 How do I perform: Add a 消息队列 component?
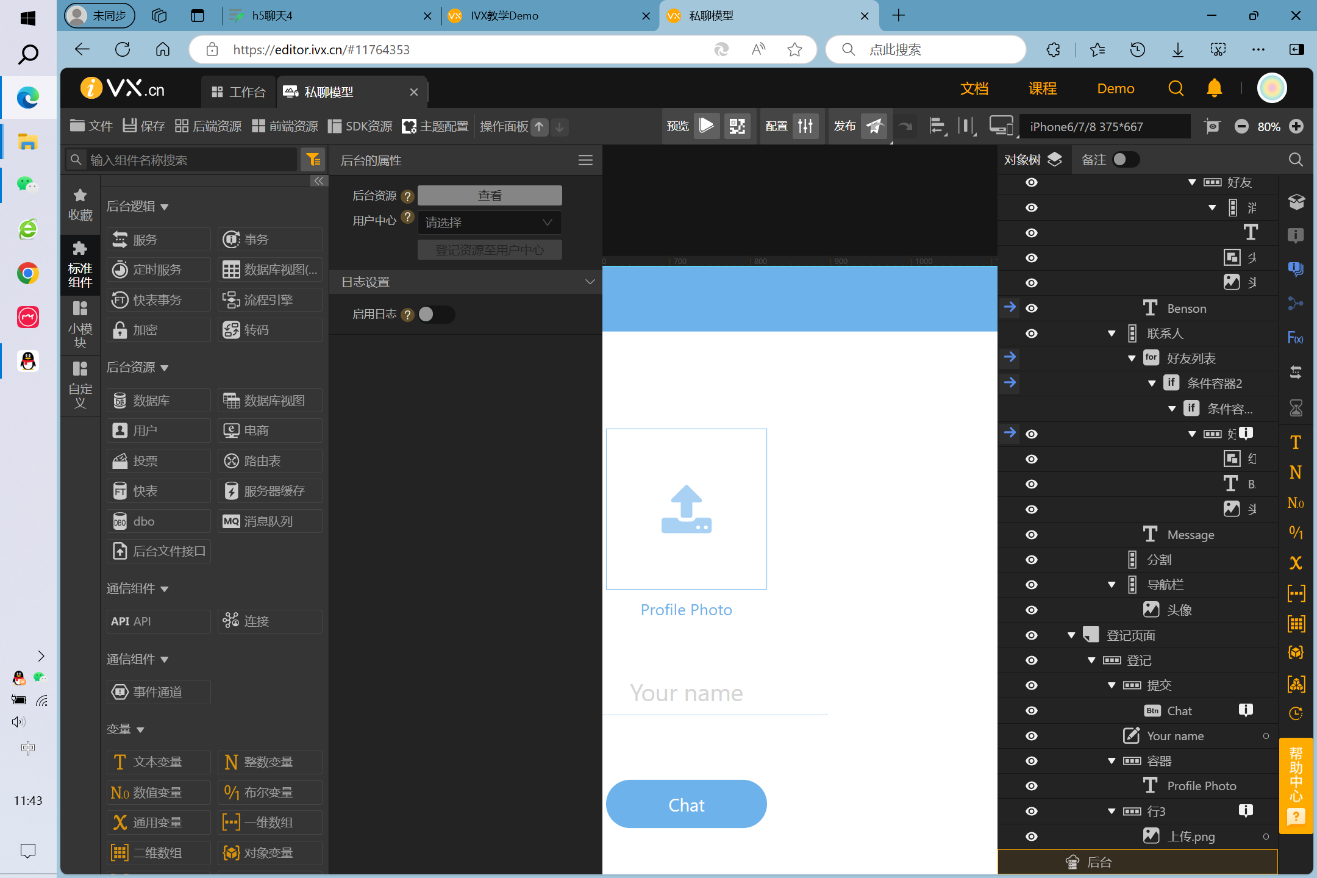(x=270, y=521)
